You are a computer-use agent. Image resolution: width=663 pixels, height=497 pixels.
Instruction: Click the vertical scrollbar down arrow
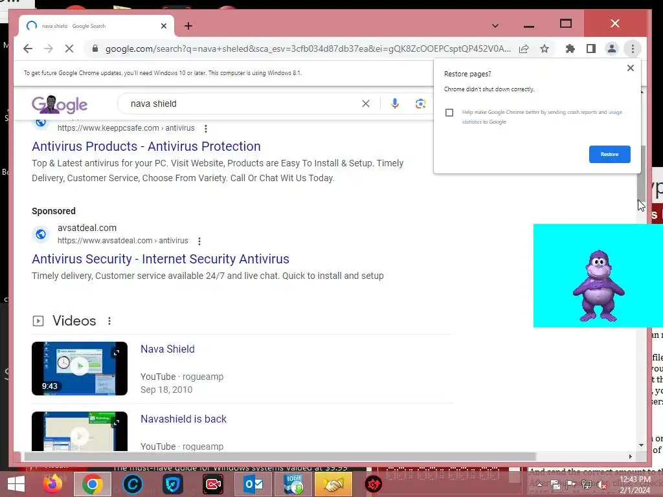(x=642, y=445)
